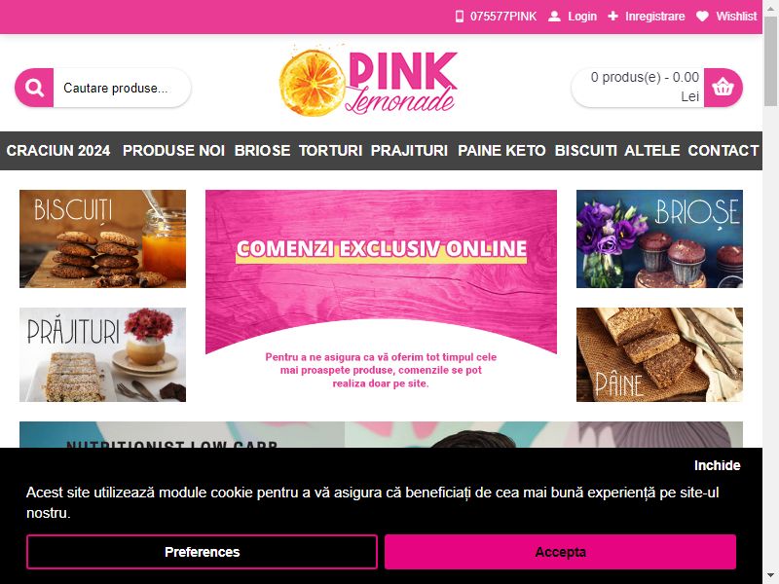Open the Biscuiti category thumbnail
779x584 pixels.
[103, 238]
